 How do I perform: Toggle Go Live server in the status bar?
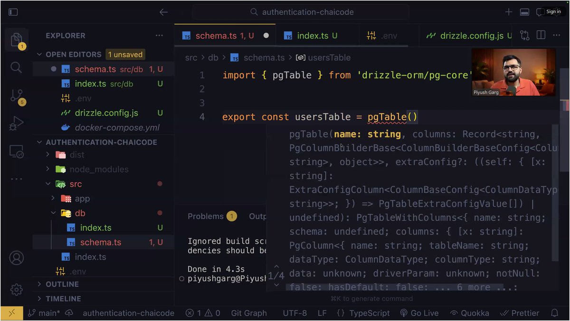[x=419, y=313]
